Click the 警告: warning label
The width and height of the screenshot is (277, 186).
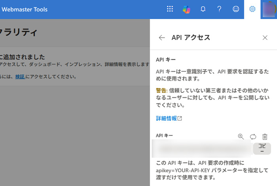[161, 90]
